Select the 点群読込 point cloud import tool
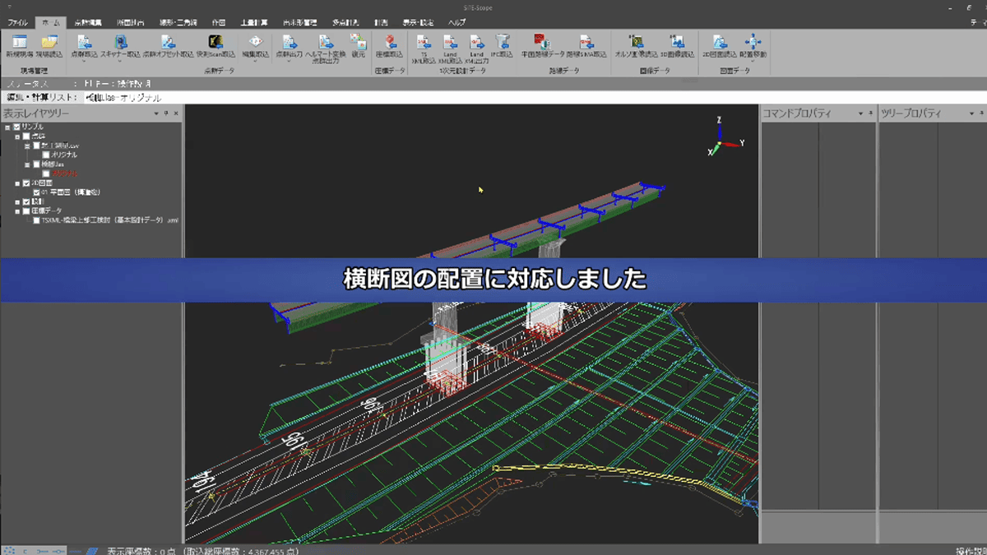Image resolution: width=987 pixels, height=555 pixels. [83, 44]
